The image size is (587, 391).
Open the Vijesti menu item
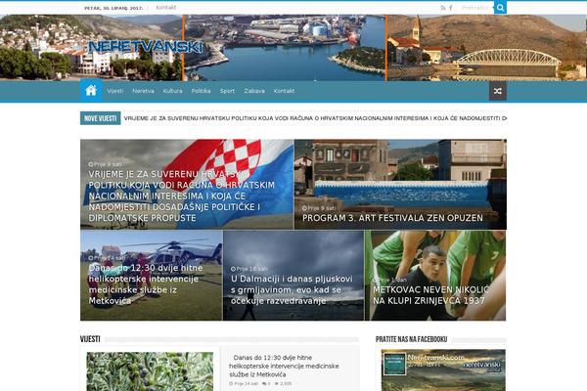(114, 91)
